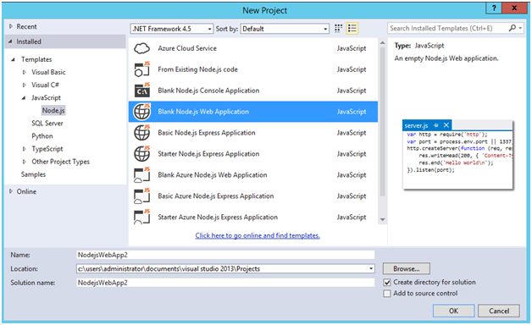The height and width of the screenshot is (325, 532).
Task: Select the Starter Azure Node.js Express Application label
Action: [218, 217]
